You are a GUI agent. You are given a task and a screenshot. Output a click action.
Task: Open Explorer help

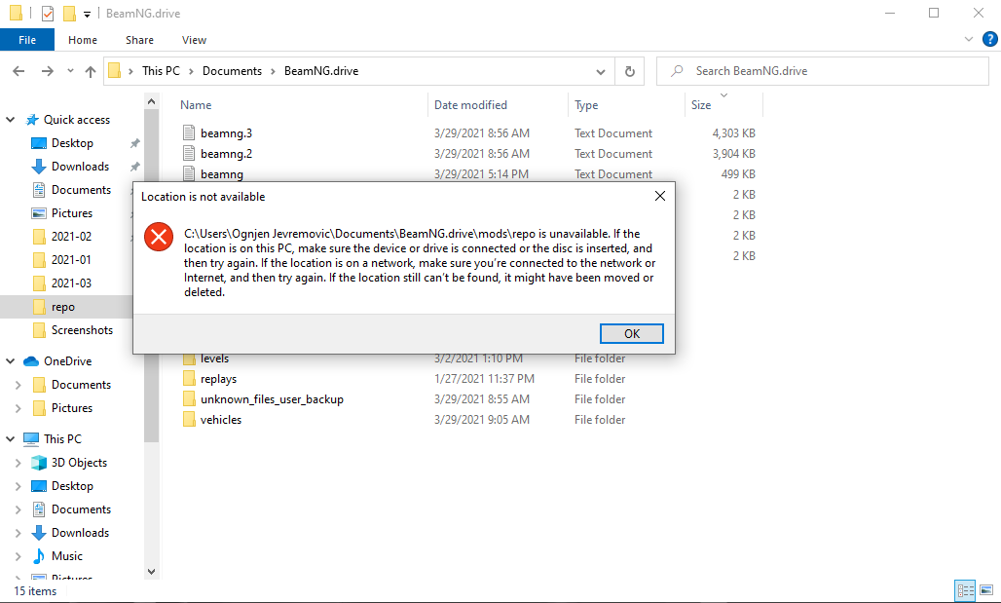pos(989,39)
